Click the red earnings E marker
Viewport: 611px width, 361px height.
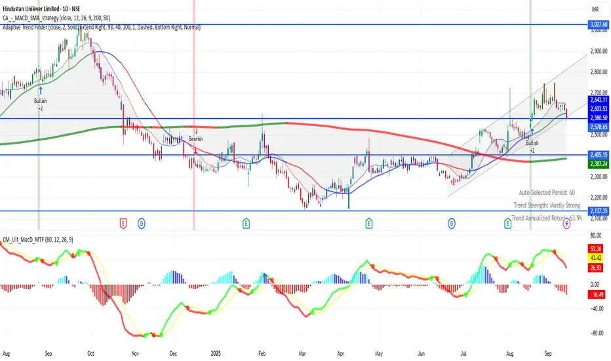pos(123,224)
